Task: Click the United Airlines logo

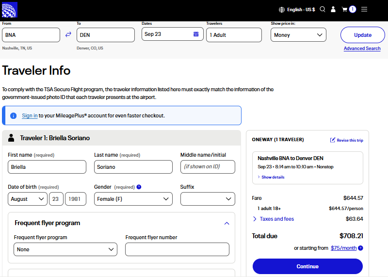Action: (10, 9)
